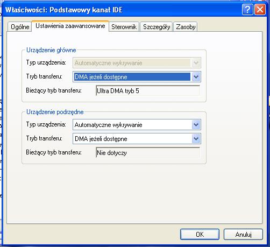
Task: Expand secondary device Typ urządzenia dropdown arrow
Action: pyautogui.click(x=196, y=124)
